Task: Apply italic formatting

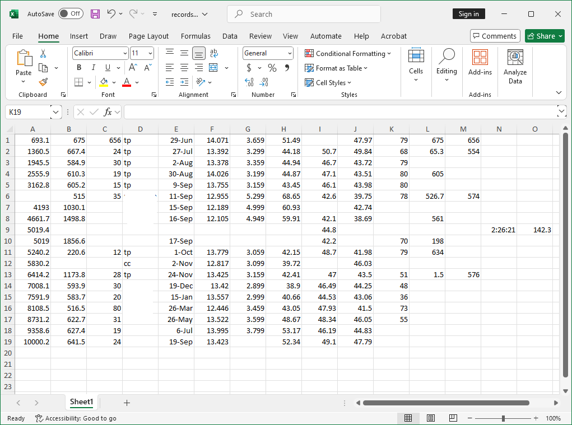Action: pos(94,67)
